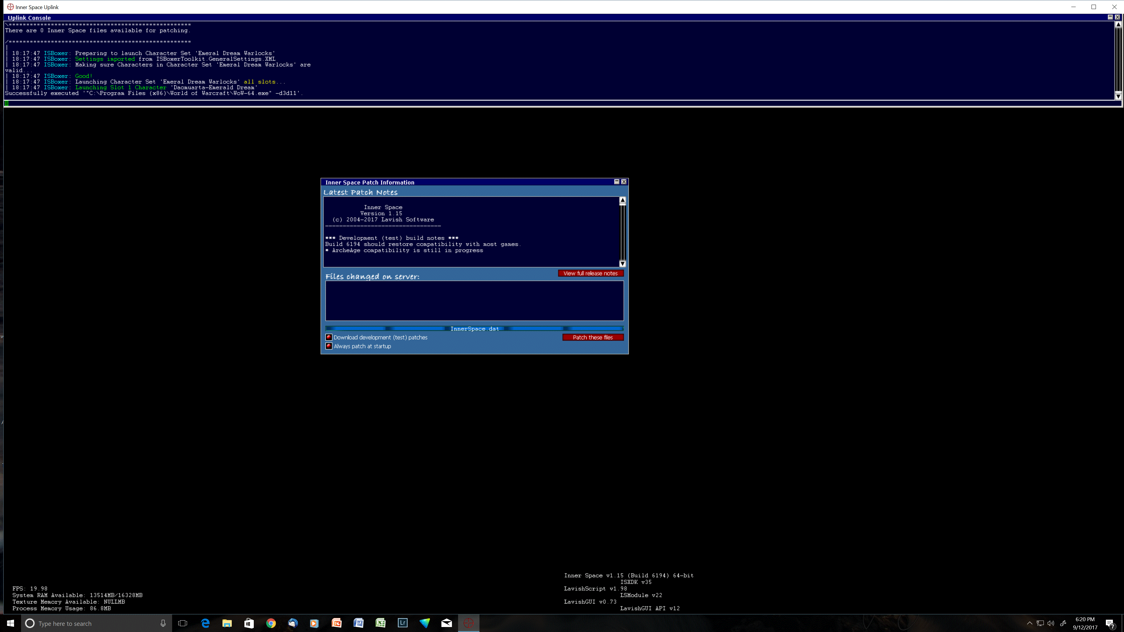Click 'LavishGUI v0.73' version text
The image size is (1124, 632).
point(590,602)
